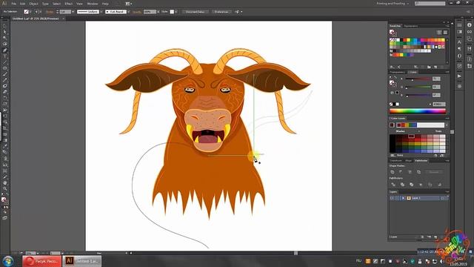Screen dimensions: 474x267
Task: Click the Merge pathfinder icon
Action: (x=412, y=185)
